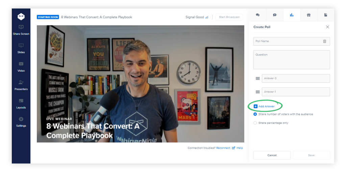Screen dimensions: 346x172
Task: Open the Help link
Action: 238,148
